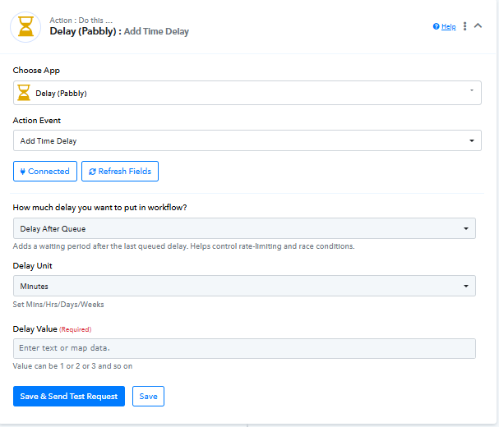Click the header title Delay (Pabbly) : Add Time Delay

click(119, 32)
